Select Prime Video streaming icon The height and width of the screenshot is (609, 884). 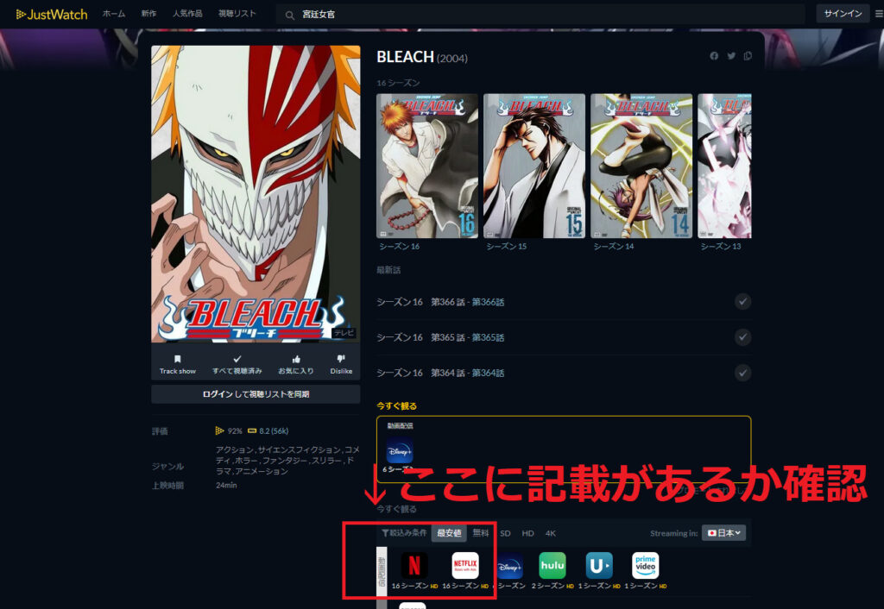pyautogui.click(x=646, y=565)
